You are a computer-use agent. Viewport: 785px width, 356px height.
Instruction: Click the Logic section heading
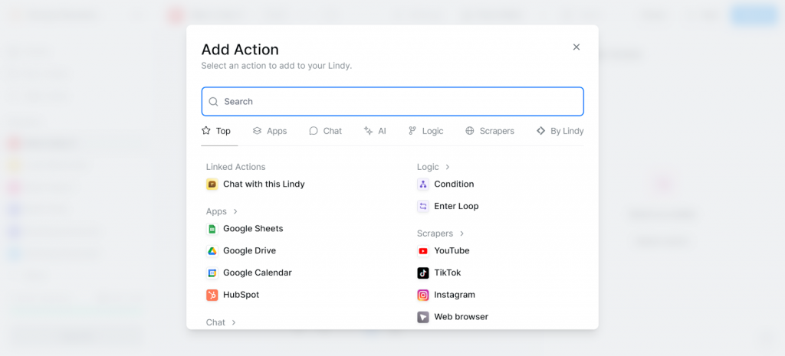coord(428,167)
